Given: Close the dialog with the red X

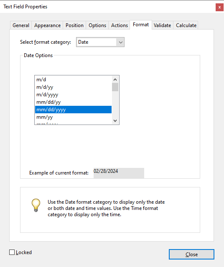Looking at the screenshot, I should tap(219, 7).
